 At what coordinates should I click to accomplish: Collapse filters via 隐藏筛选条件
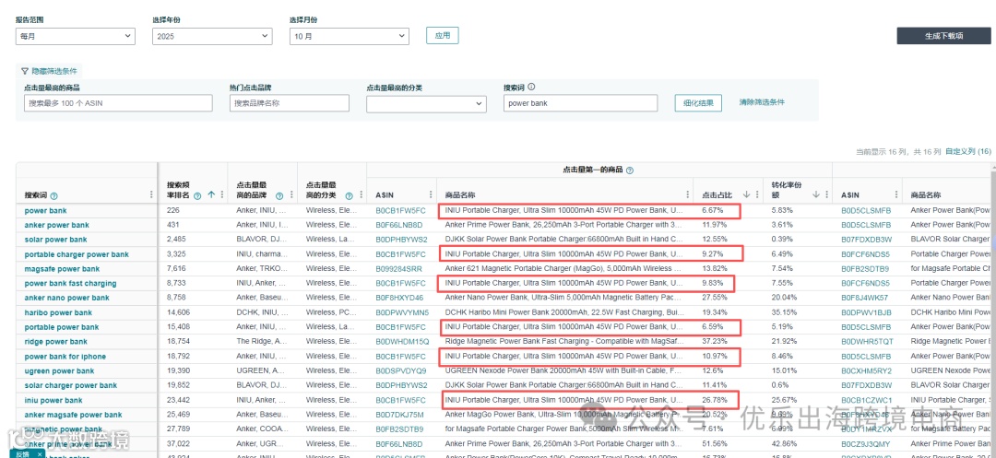point(49,71)
